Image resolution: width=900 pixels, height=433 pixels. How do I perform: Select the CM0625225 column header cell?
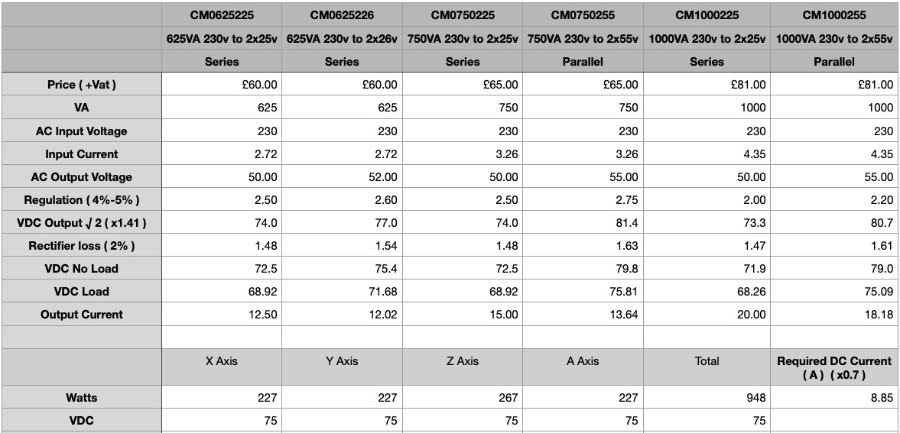click(x=222, y=15)
